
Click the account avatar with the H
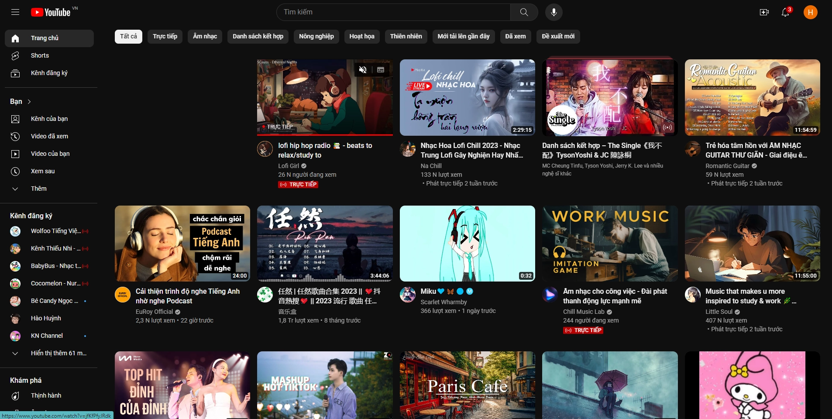(x=811, y=12)
